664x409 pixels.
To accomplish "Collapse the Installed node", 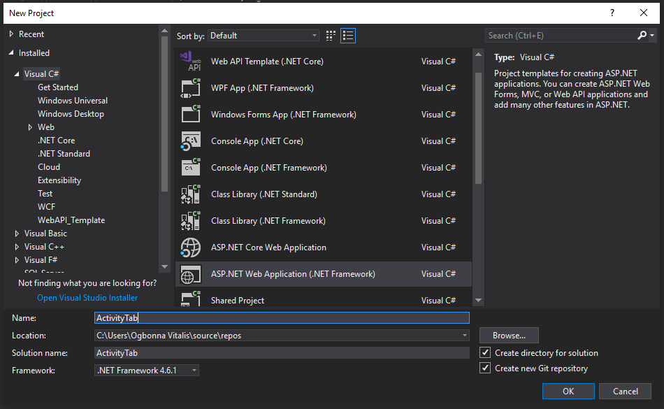I will (x=11, y=52).
